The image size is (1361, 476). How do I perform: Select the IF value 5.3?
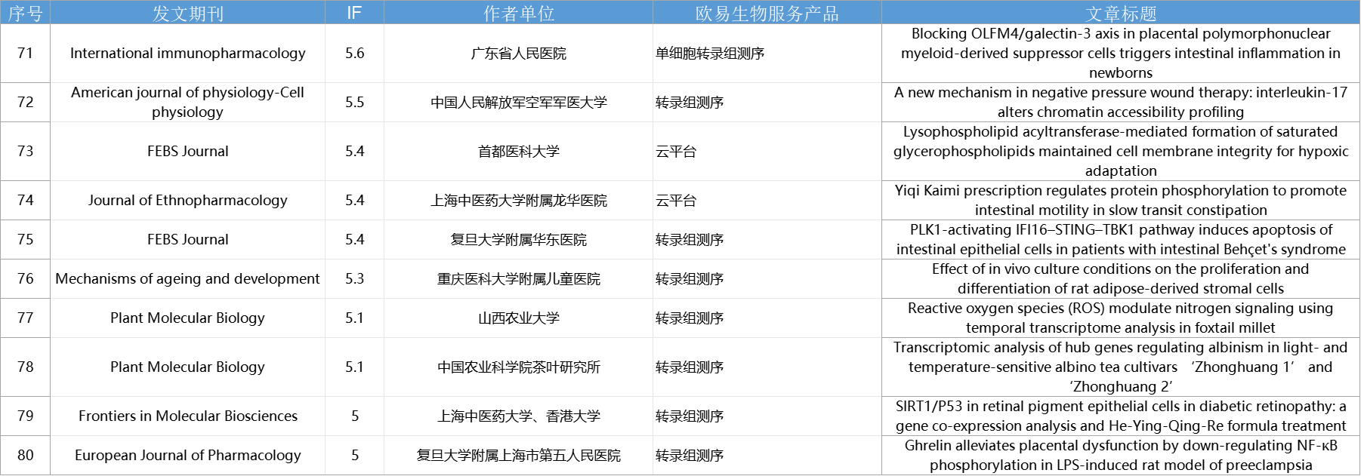coord(354,279)
